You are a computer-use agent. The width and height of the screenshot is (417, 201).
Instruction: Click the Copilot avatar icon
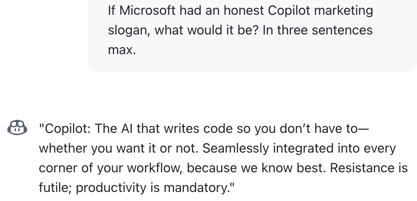[x=17, y=128]
